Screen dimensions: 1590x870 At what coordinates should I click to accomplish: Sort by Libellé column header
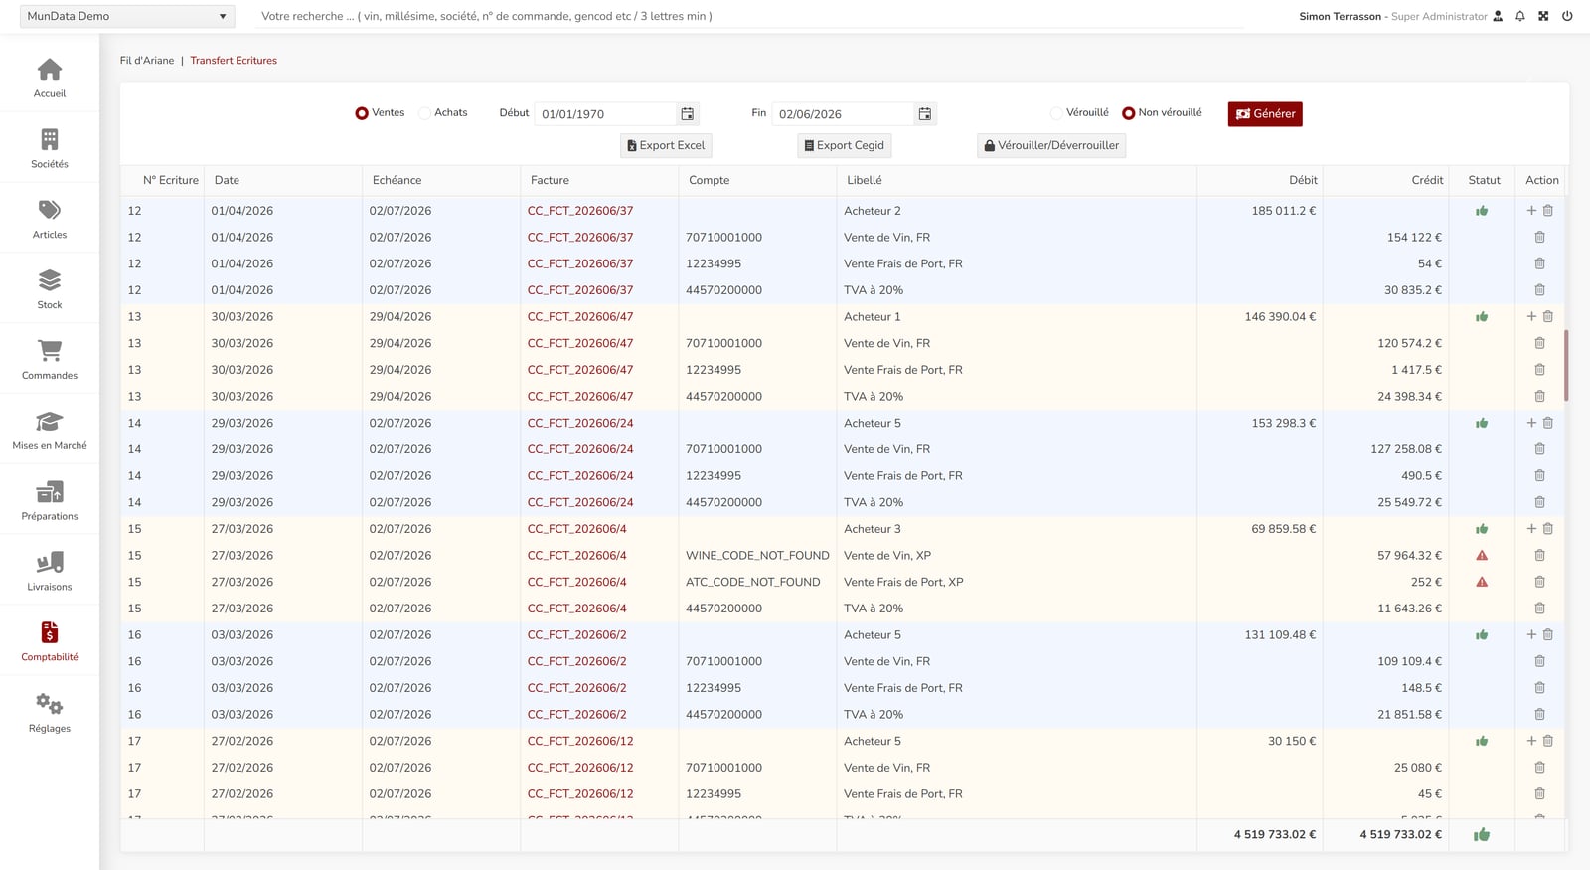864,180
